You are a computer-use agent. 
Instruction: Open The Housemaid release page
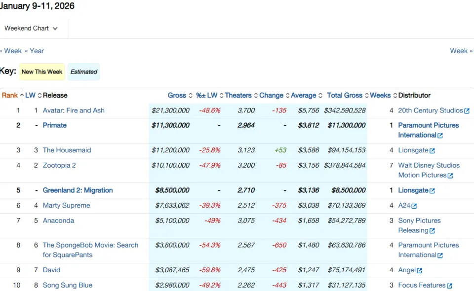(x=67, y=150)
